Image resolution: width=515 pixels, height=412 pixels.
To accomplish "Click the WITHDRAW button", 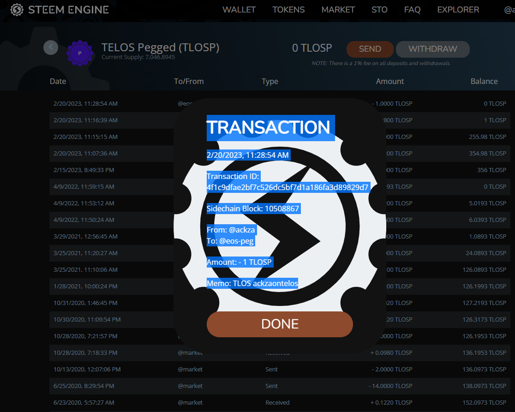I will point(432,49).
